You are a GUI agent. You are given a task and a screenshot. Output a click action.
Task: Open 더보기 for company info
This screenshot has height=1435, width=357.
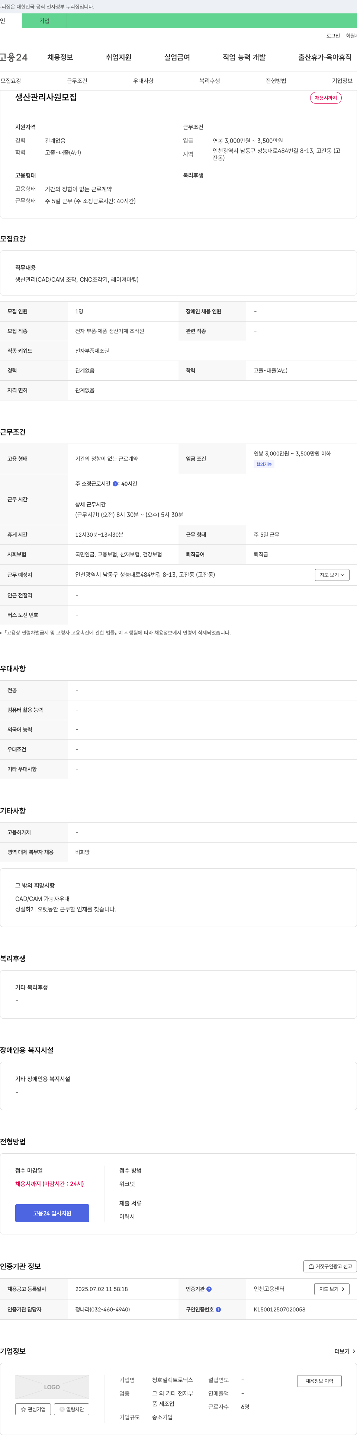pyautogui.click(x=345, y=1351)
